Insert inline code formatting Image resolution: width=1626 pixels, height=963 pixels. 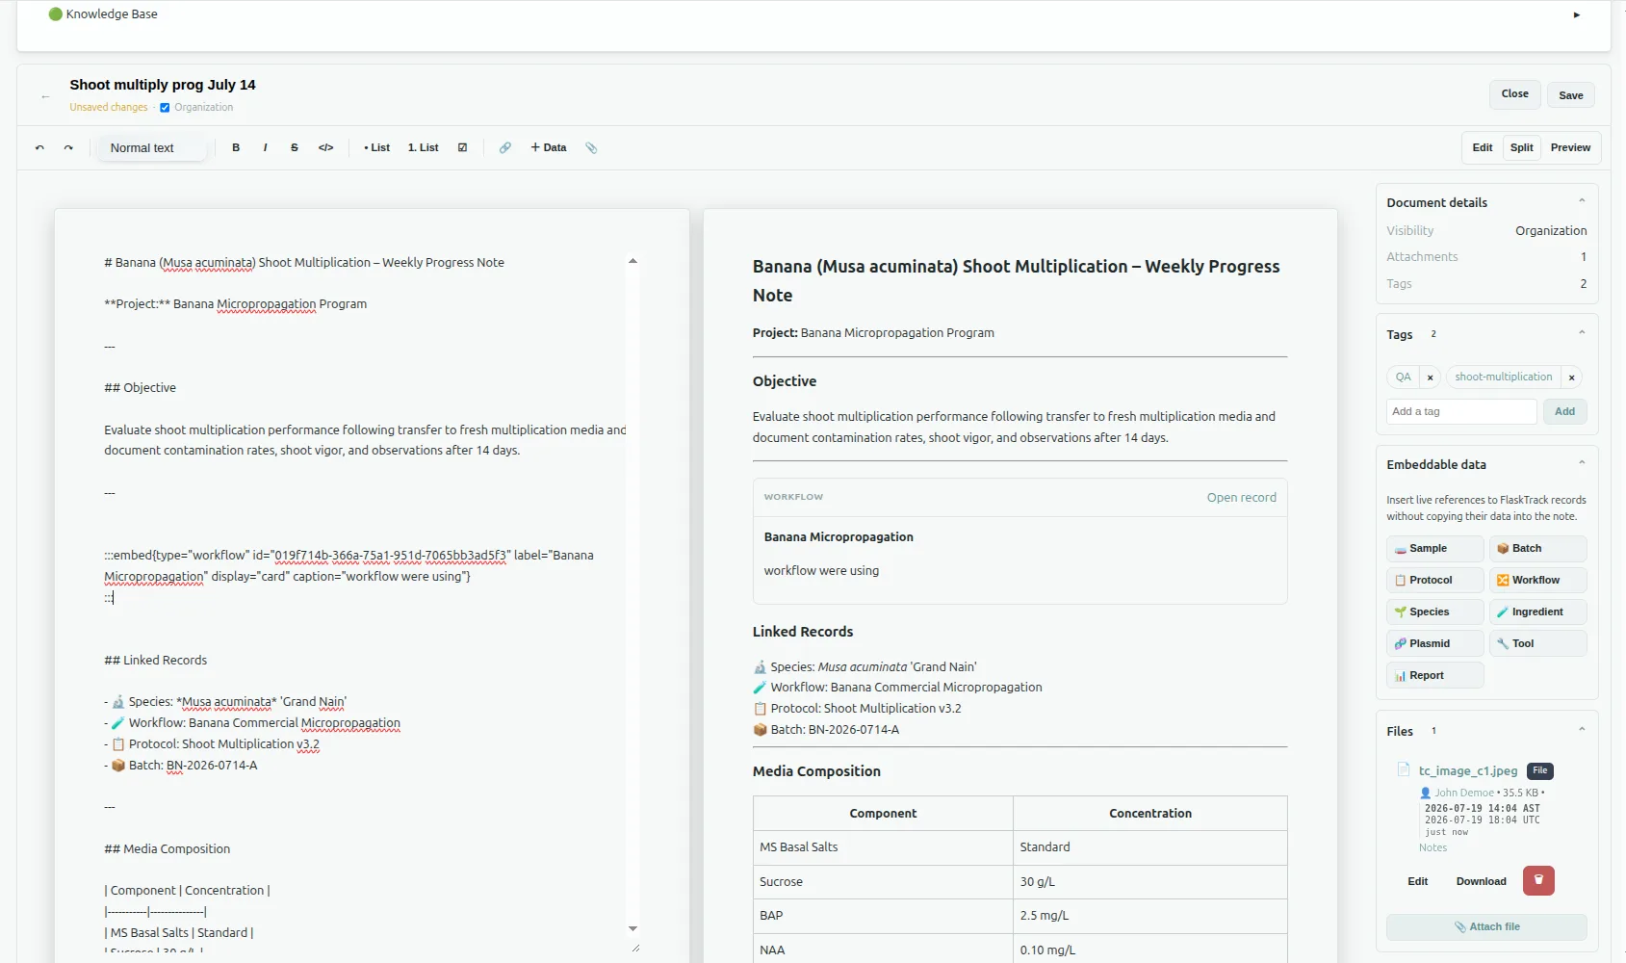coord(326,148)
